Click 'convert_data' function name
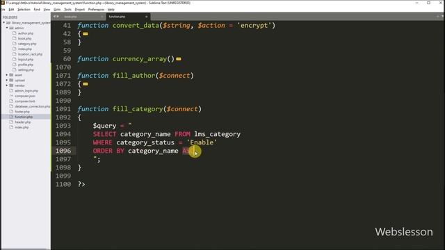The width and height of the screenshot is (445, 250). coord(136,26)
